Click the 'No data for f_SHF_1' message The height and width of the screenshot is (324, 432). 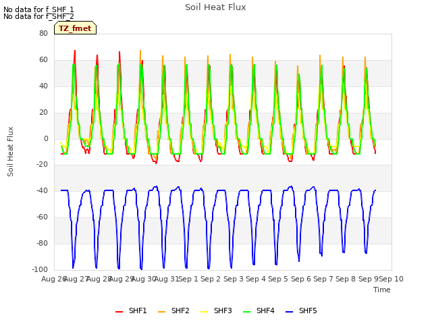(38, 9)
